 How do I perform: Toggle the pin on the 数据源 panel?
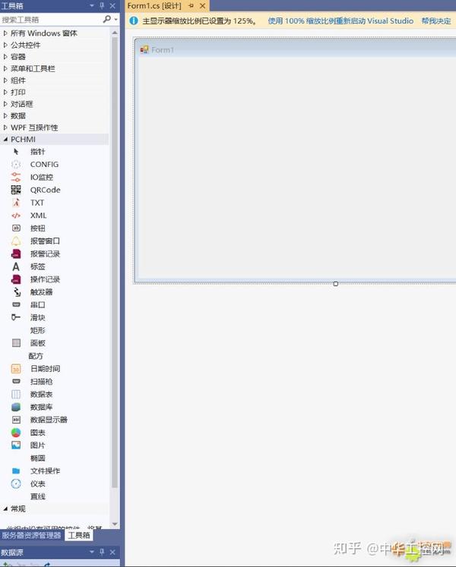coord(102,552)
